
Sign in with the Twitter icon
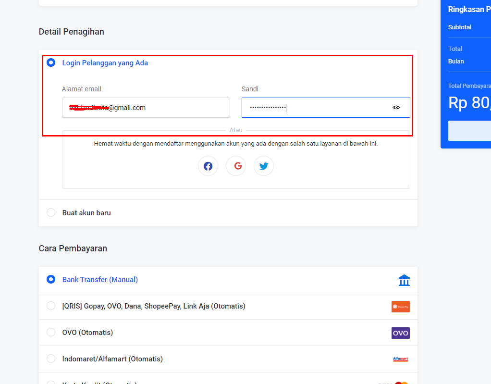tap(264, 166)
